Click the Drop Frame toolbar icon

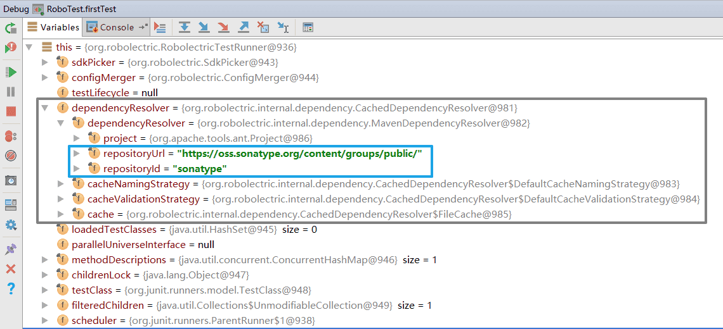[263, 28]
